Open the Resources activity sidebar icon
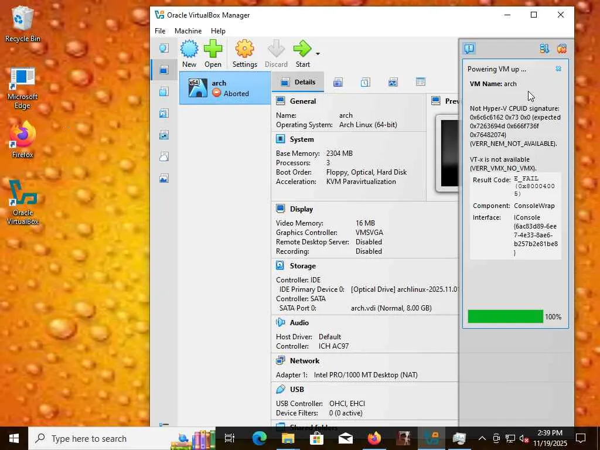 tap(164, 178)
